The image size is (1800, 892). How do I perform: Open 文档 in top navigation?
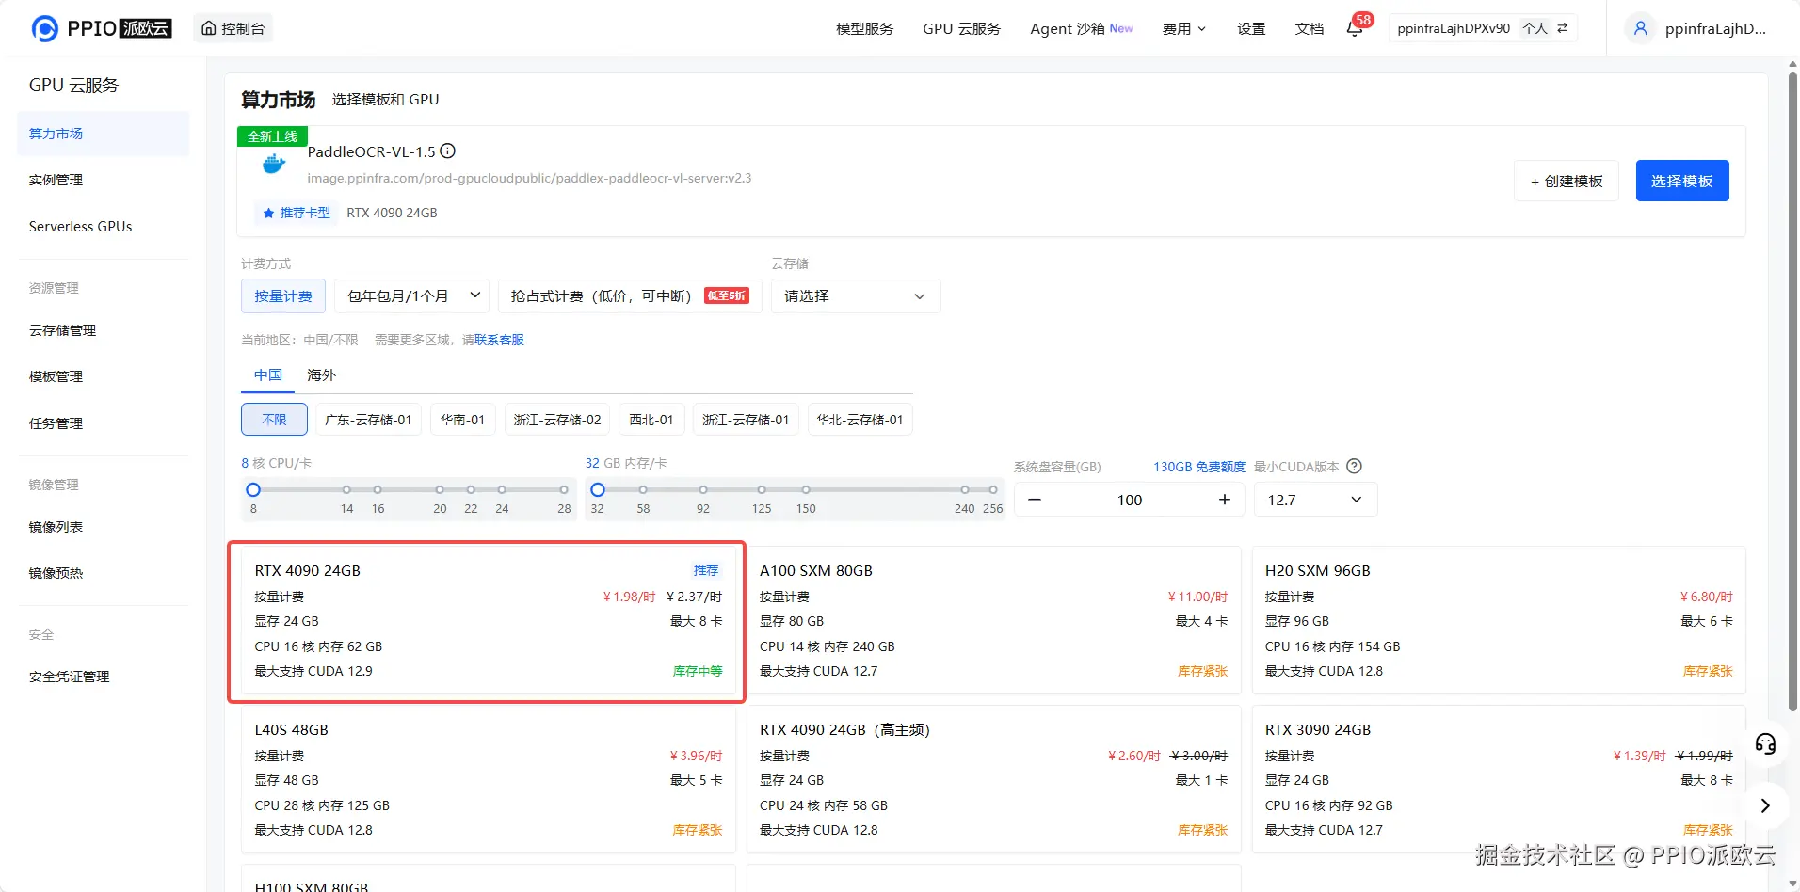[x=1310, y=29]
